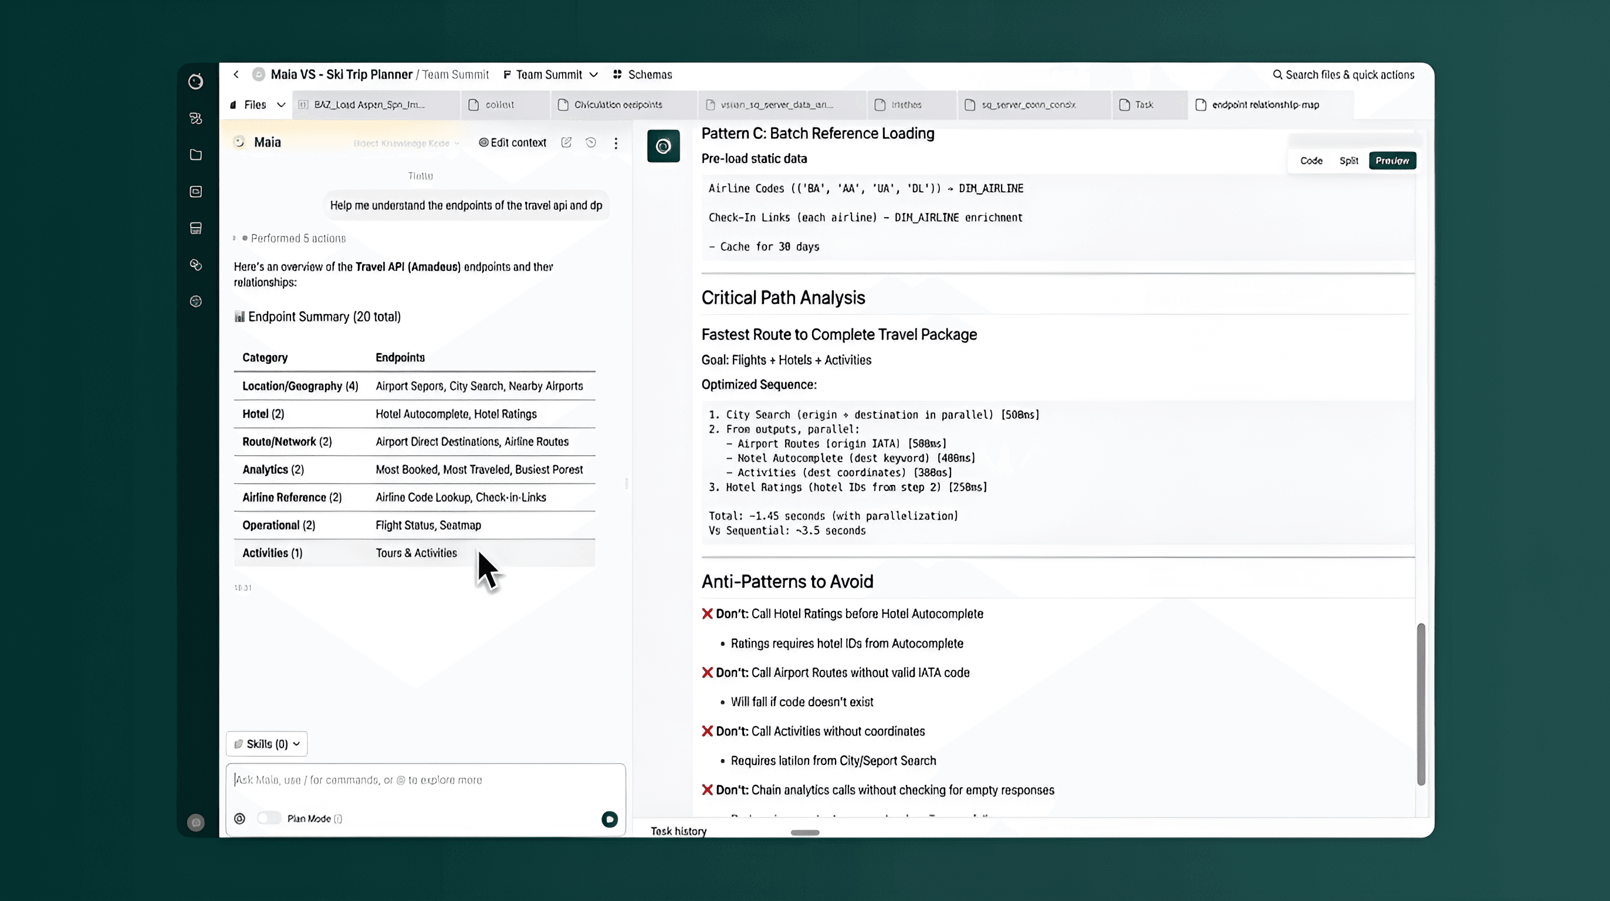The image size is (1610, 901).
Task: Click Maia VS - Ski Trip Planner title
Action: 341,74
